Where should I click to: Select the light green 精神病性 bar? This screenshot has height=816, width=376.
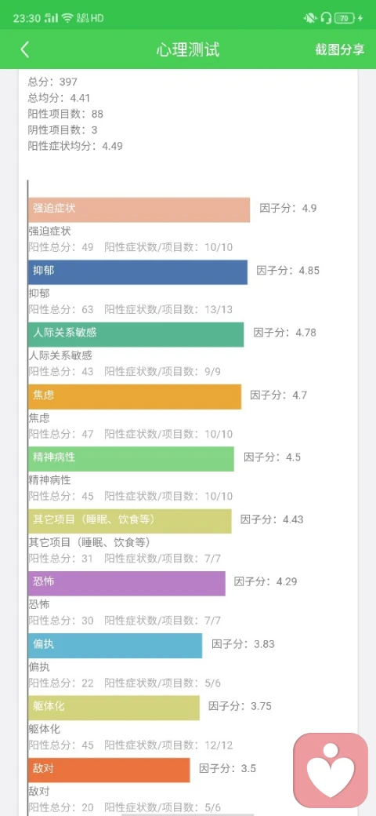(132, 459)
